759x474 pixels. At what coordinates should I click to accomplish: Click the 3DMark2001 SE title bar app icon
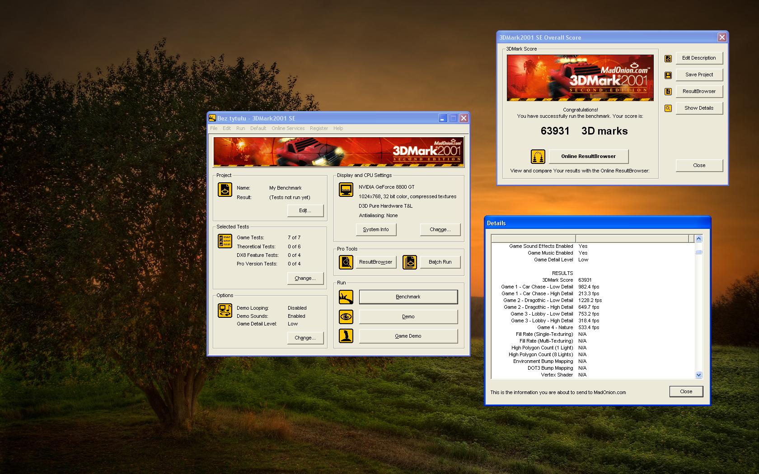point(212,118)
